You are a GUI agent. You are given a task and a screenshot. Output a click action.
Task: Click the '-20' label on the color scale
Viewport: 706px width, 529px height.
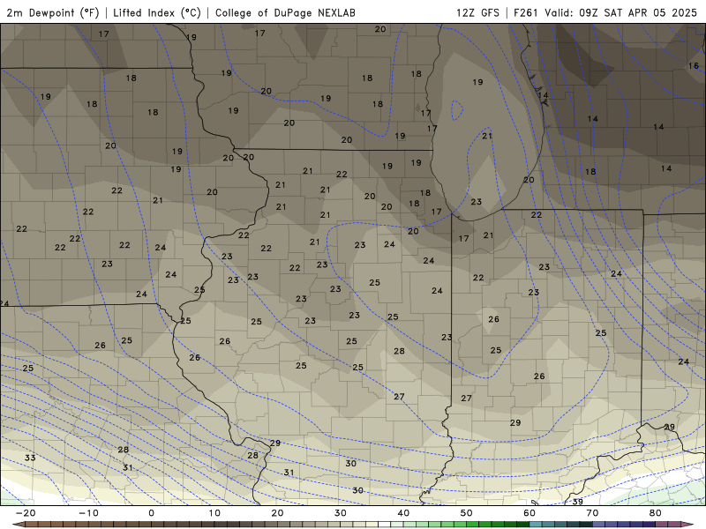coord(26,513)
